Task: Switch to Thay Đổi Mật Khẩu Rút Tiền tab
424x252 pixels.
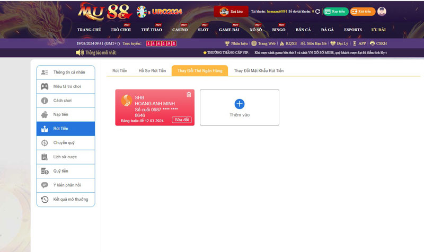Action: click(x=259, y=70)
